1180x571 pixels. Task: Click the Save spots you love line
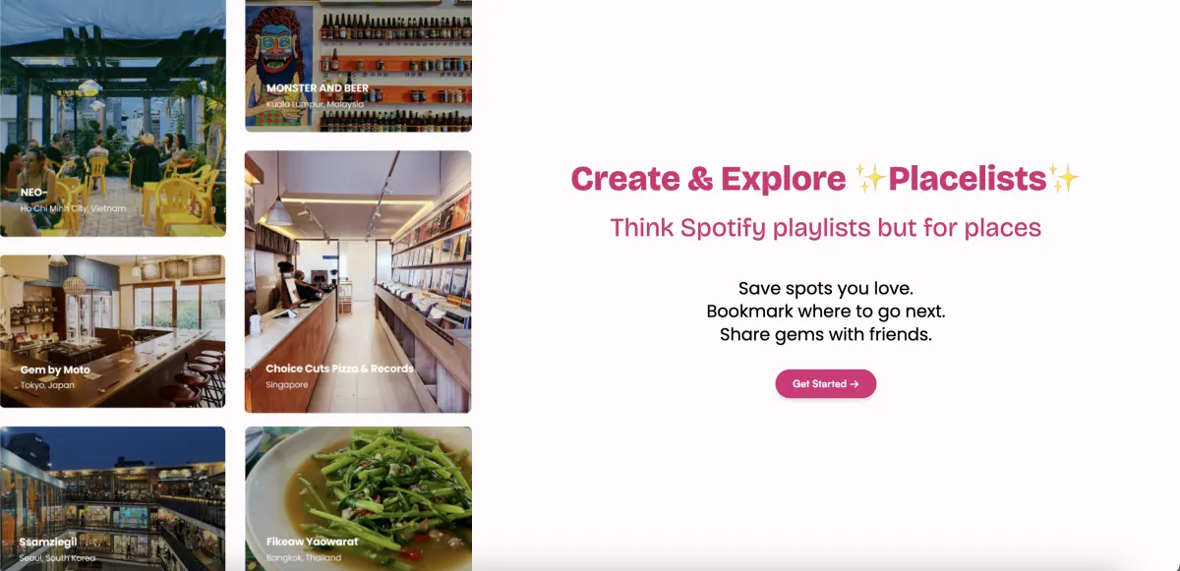point(826,289)
